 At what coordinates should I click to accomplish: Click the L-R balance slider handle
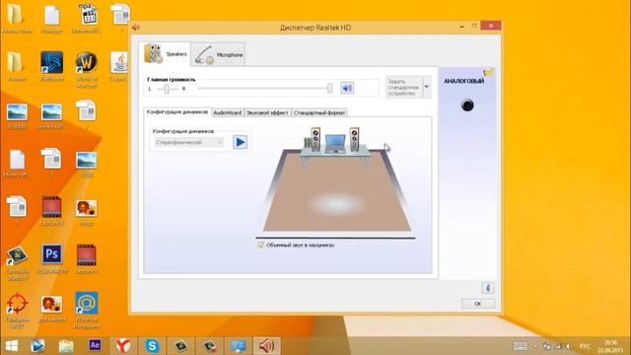(x=167, y=89)
